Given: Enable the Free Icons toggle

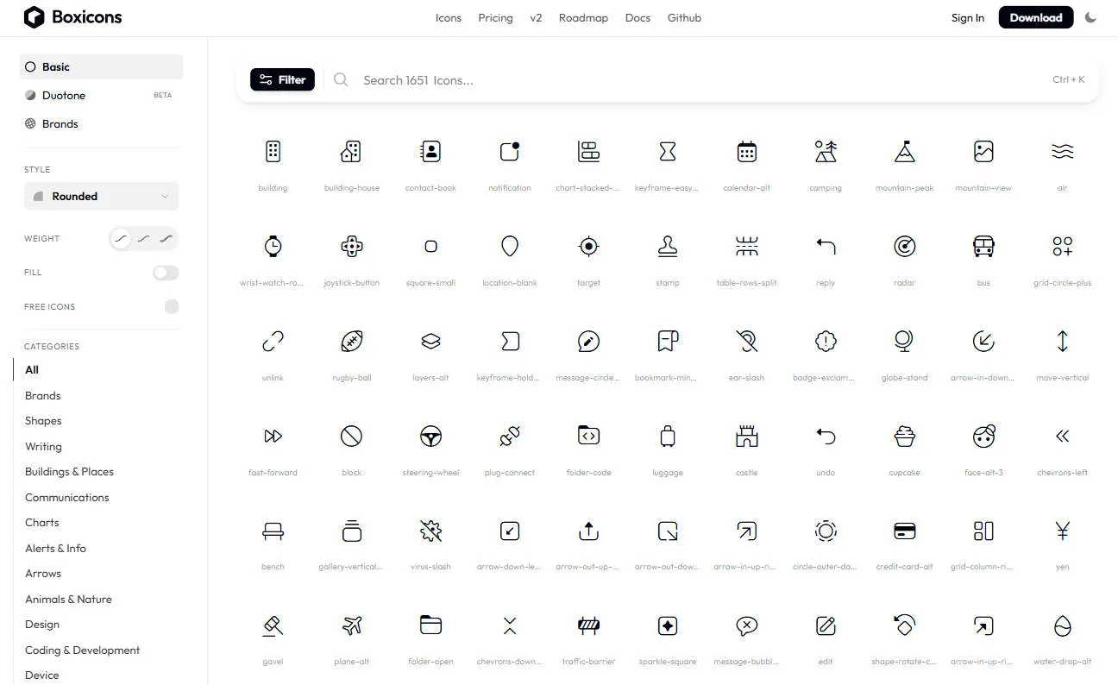Looking at the screenshot, I should 172,306.
